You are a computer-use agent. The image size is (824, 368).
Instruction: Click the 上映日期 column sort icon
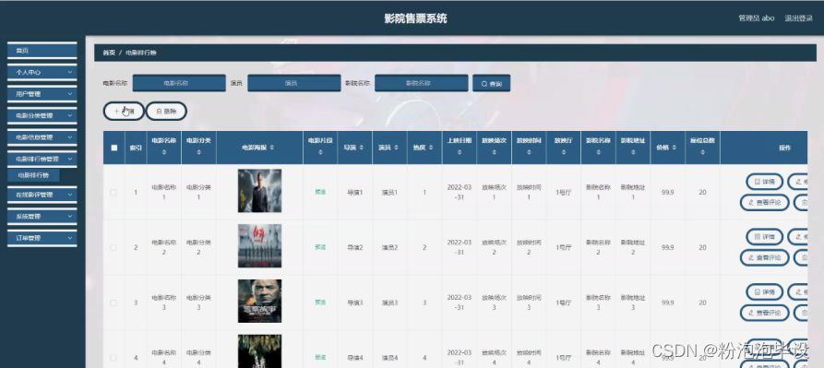[460, 152]
